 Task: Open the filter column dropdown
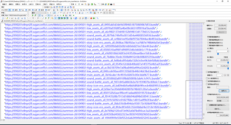tap(46, 13)
